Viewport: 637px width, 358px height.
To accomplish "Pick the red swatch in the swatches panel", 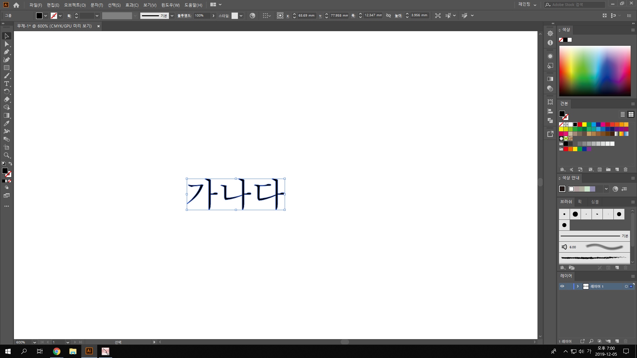I will pyautogui.click(x=580, y=125).
